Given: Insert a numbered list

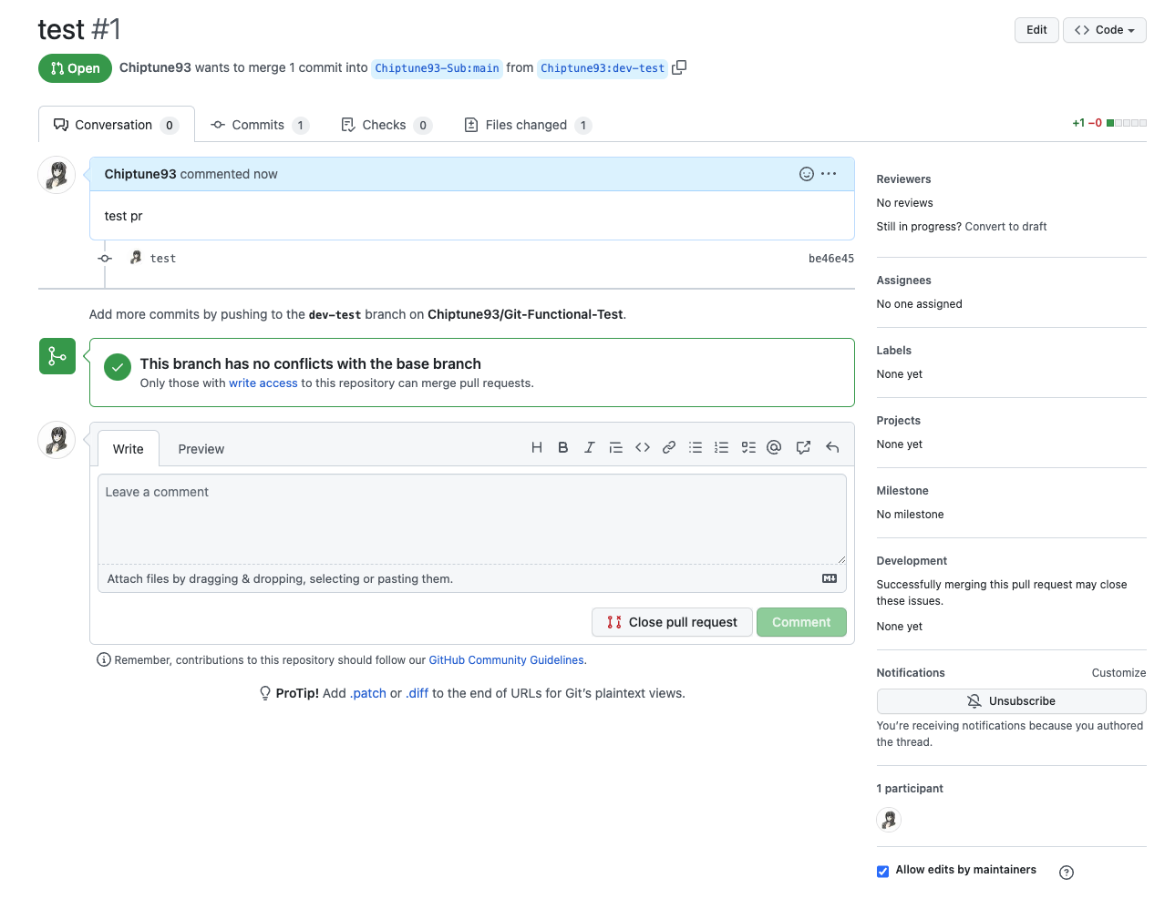Looking at the screenshot, I should (722, 447).
